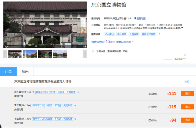Go to next thumbnail with right arrow
This screenshot has height=128, width=196.
click(x=85, y=54)
